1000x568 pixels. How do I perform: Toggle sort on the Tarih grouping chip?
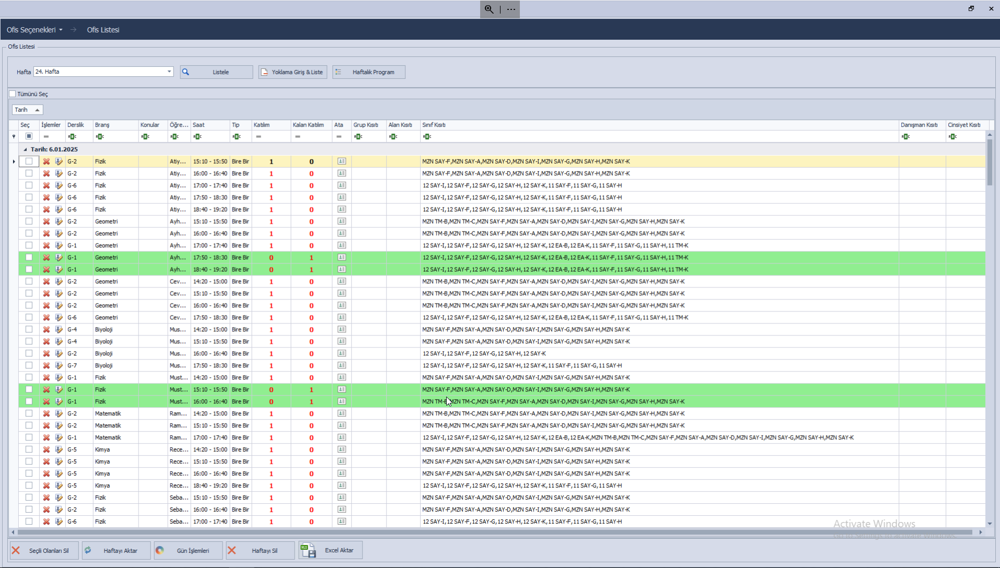[x=27, y=110]
